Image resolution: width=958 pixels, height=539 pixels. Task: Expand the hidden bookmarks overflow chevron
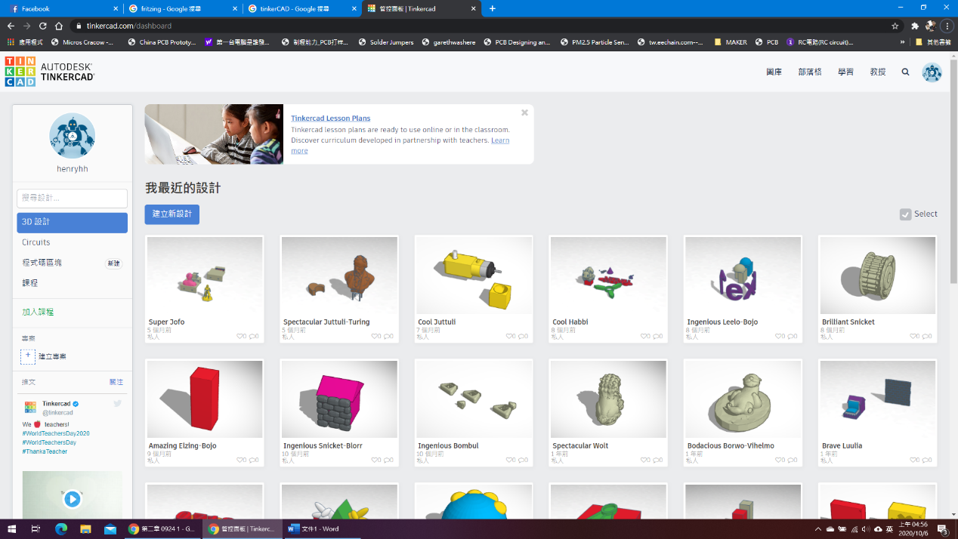(902, 42)
